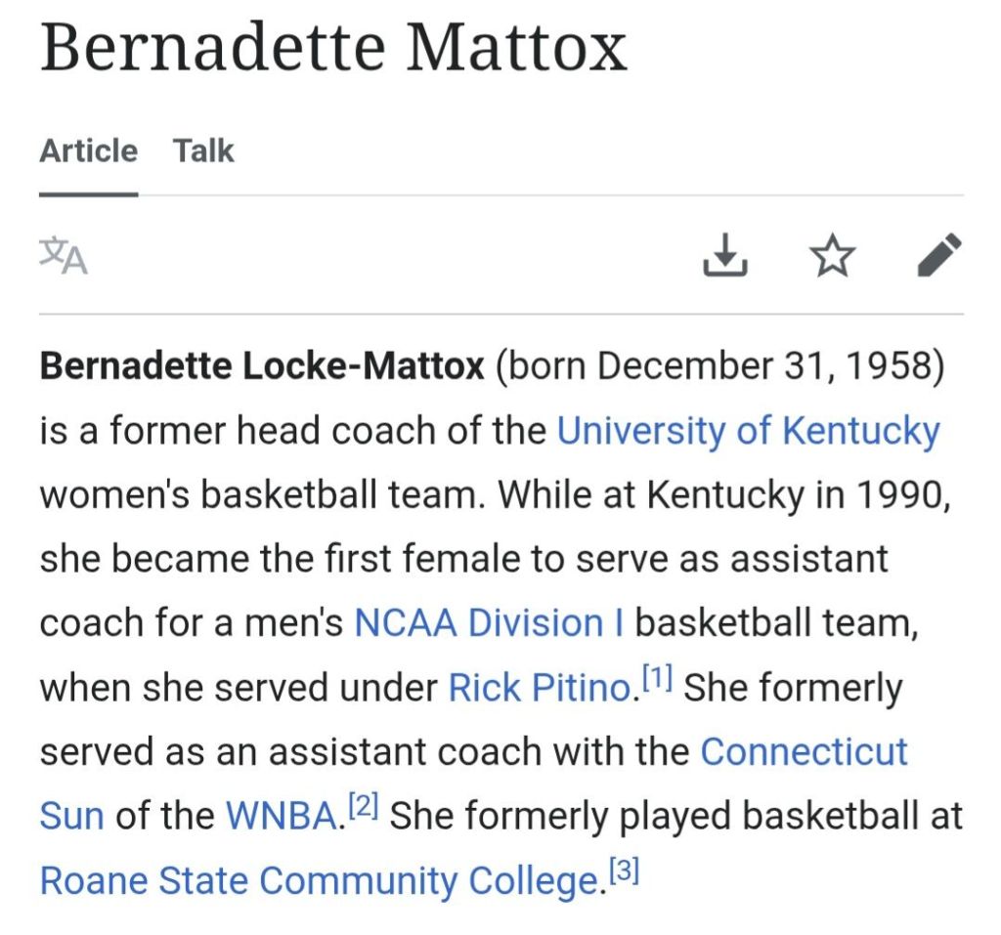
Task: Click the word Sun in Connecticut Sun link
Action: click(71, 816)
